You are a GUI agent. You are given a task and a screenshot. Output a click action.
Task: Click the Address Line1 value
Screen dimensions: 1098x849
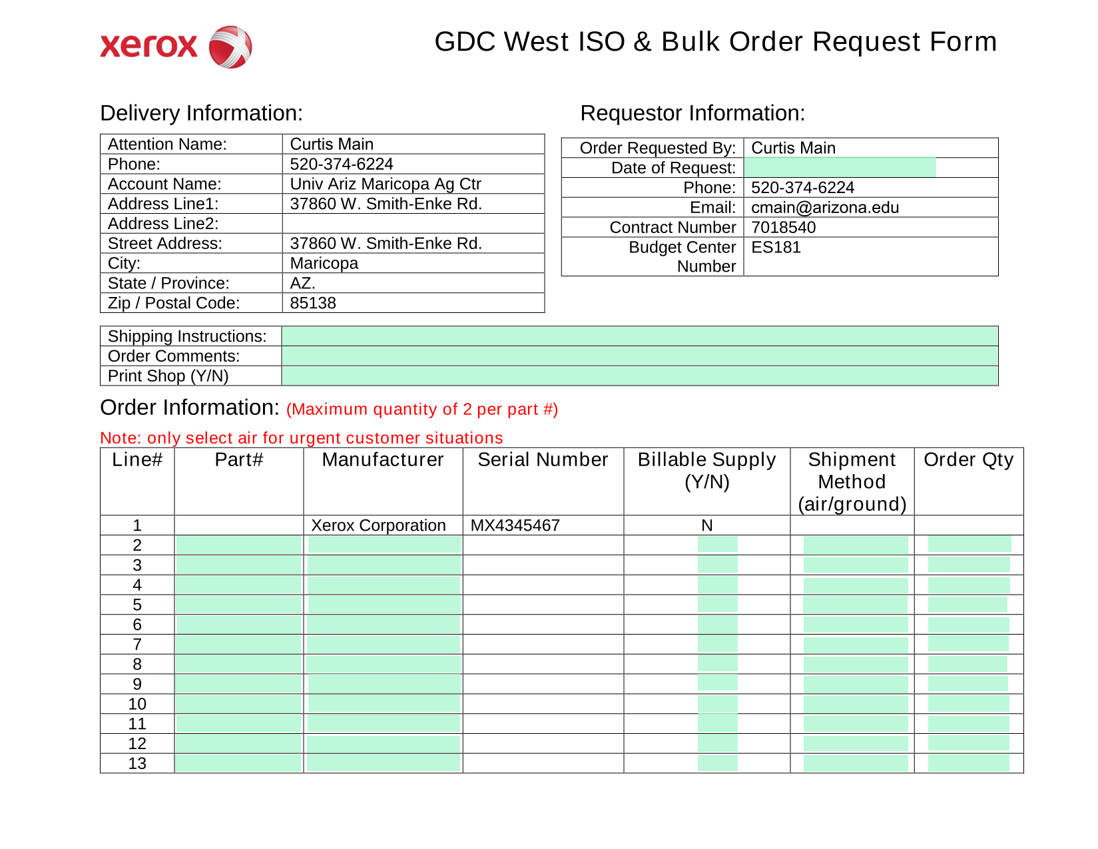[x=386, y=204]
